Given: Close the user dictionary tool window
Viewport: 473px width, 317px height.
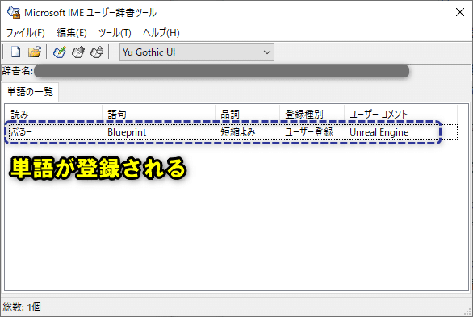Looking at the screenshot, I should [x=460, y=12].
